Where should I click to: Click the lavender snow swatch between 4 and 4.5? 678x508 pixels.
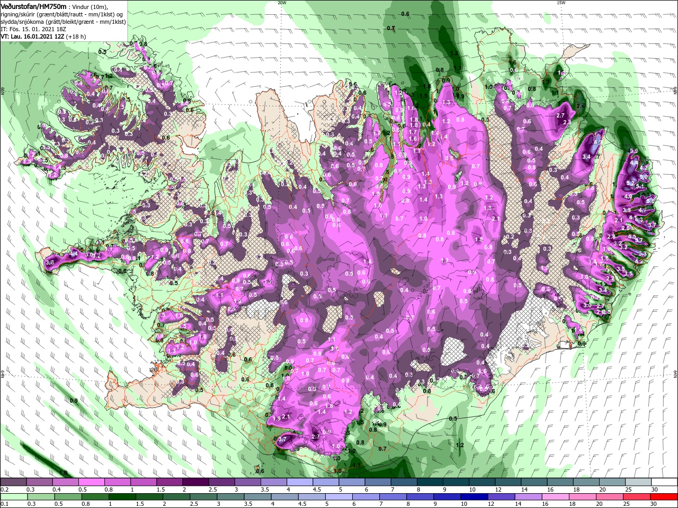(x=299, y=482)
